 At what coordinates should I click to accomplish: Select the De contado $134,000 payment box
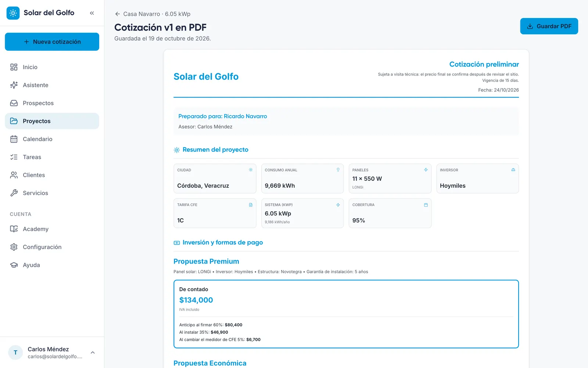[346, 314]
